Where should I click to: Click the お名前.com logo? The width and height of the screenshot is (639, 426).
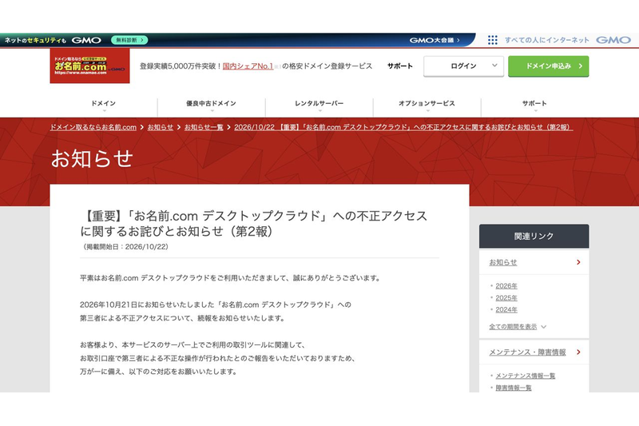coord(89,66)
